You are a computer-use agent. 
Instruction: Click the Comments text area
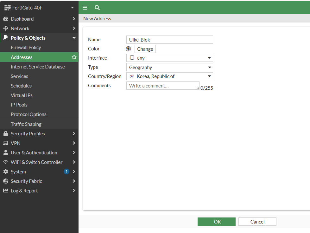point(163,86)
